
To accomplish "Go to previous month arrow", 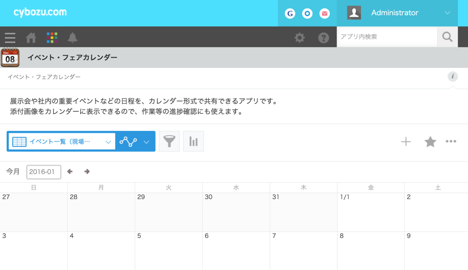I will [x=70, y=172].
